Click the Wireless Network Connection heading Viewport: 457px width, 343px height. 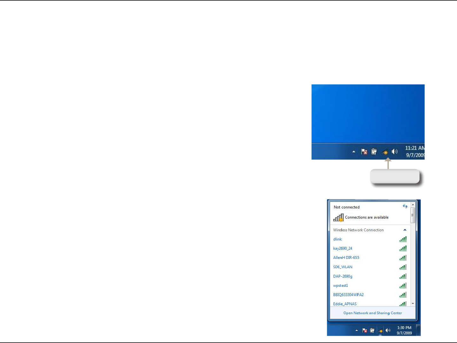(358, 230)
